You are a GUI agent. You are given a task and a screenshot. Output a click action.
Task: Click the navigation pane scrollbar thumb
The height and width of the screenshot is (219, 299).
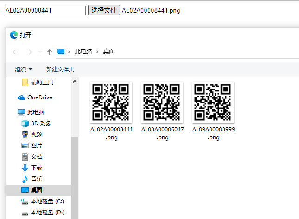(75, 178)
